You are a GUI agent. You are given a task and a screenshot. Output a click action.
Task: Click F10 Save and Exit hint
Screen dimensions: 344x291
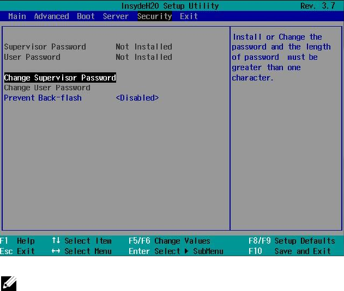289,251
